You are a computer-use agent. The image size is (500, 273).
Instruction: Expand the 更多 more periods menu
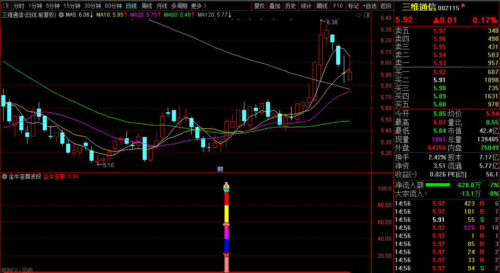(x=198, y=6)
